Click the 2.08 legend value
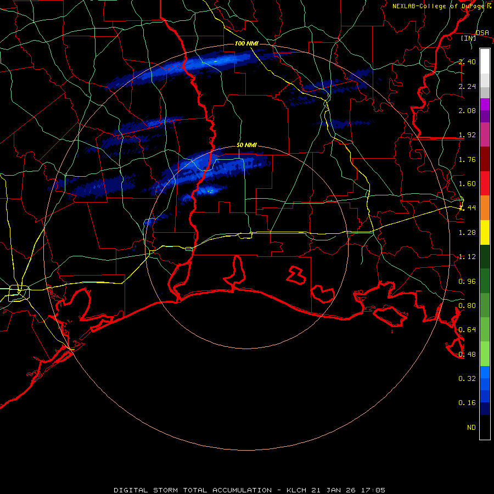This screenshot has height=494, width=494. [x=467, y=110]
